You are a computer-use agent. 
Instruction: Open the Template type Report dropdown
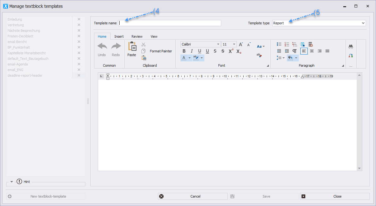(x=363, y=23)
